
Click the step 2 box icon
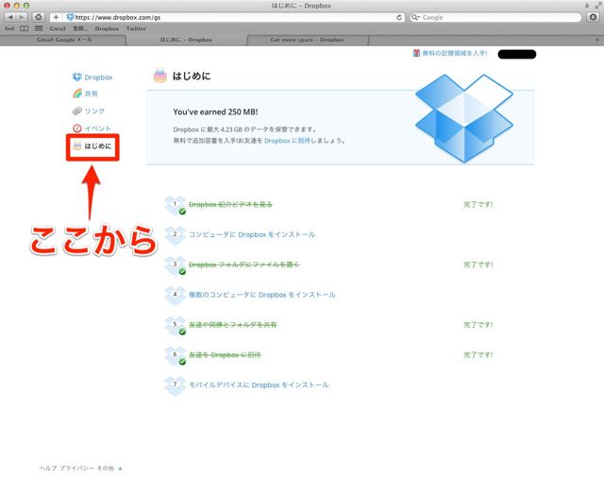tap(175, 235)
